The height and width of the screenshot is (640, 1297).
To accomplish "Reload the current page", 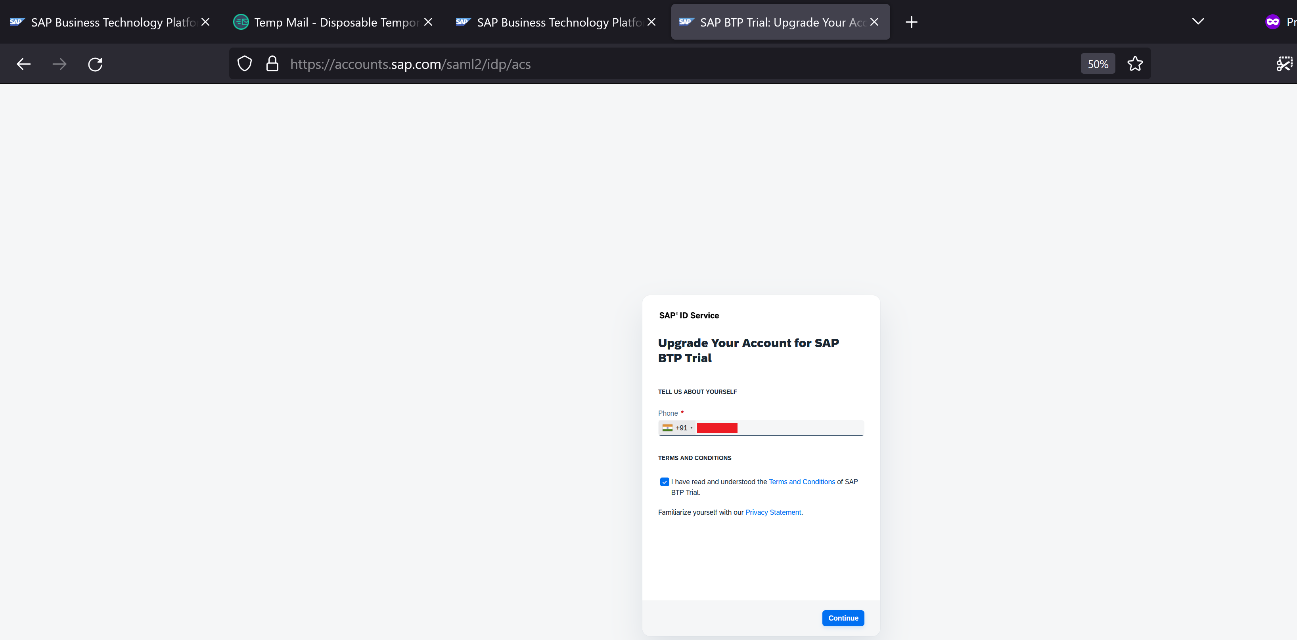I will [x=95, y=64].
